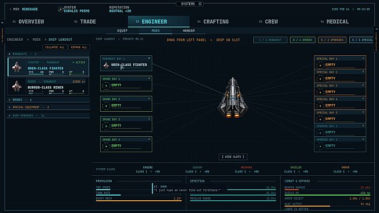
Task: Click the Lt. Chen dialogue popup
Action: (190, 189)
